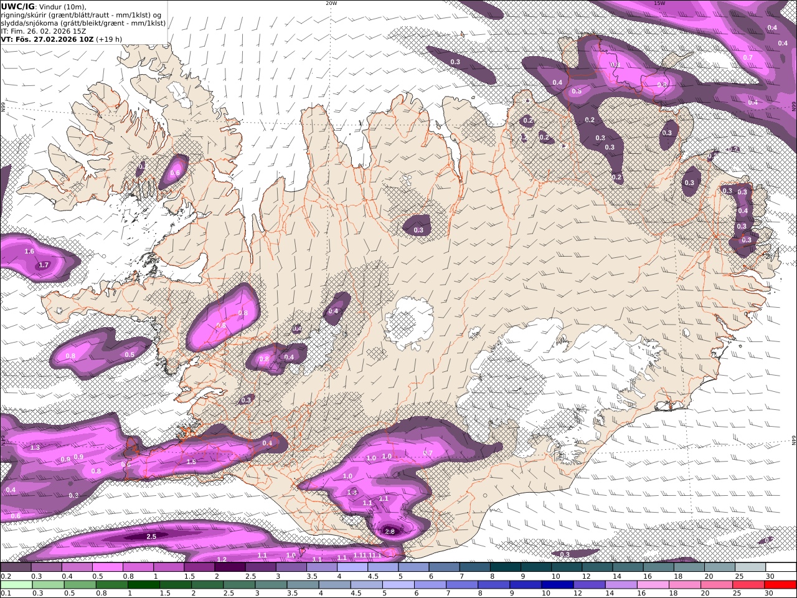
Task: Click the 20W longitude label
Action: point(331,3)
